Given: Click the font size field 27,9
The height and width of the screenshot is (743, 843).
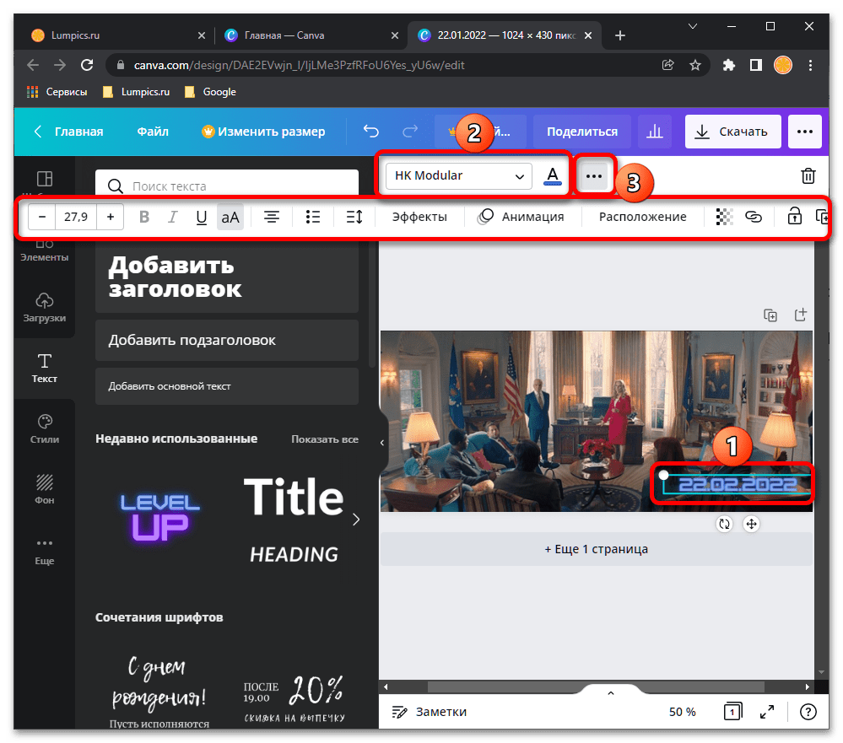Looking at the screenshot, I should pos(76,217).
